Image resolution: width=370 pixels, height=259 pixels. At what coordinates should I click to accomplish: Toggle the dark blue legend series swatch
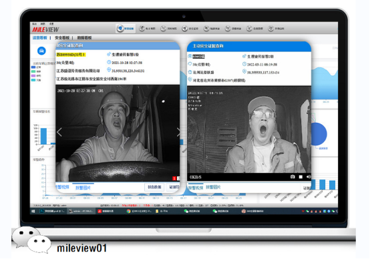point(33,67)
